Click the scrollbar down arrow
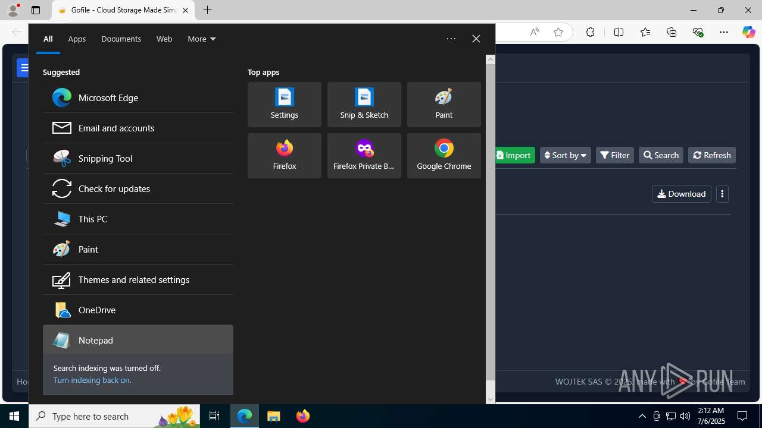The image size is (762, 428). (491, 399)
